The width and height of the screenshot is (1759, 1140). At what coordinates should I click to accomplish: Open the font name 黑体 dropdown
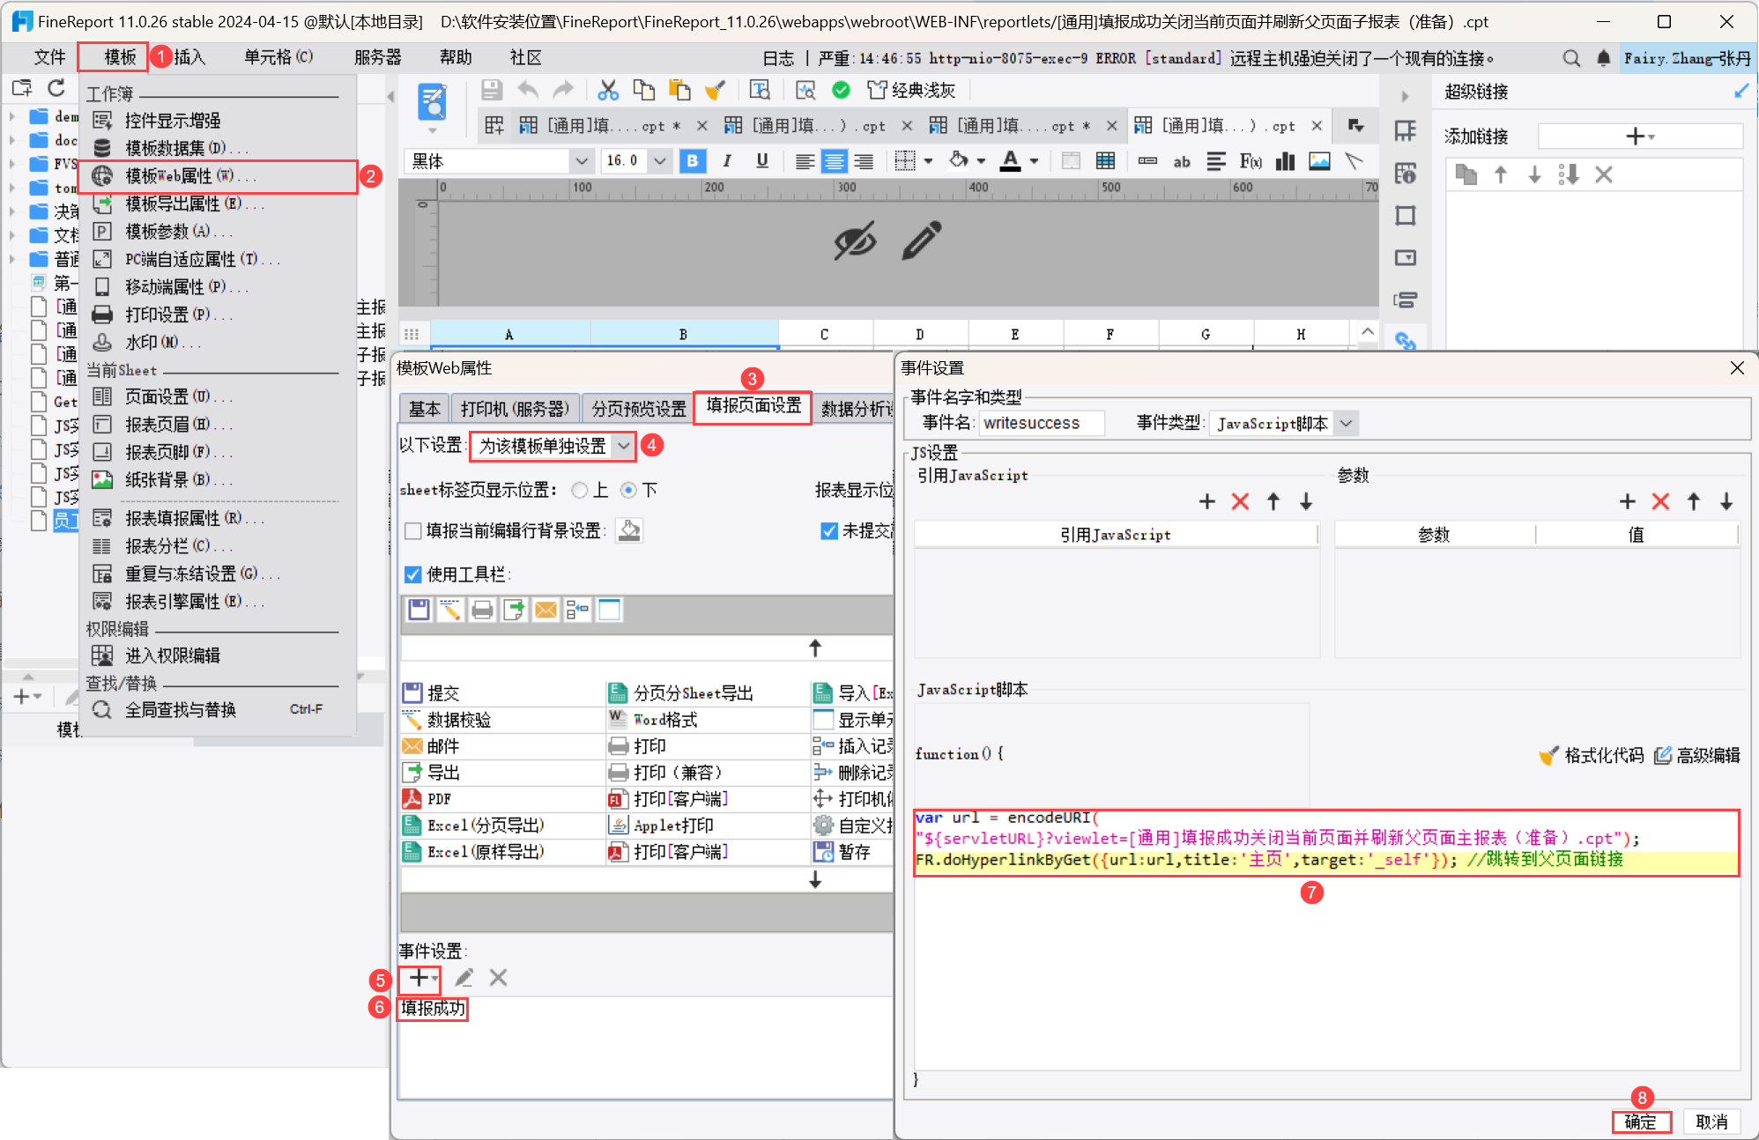[581, 160]
